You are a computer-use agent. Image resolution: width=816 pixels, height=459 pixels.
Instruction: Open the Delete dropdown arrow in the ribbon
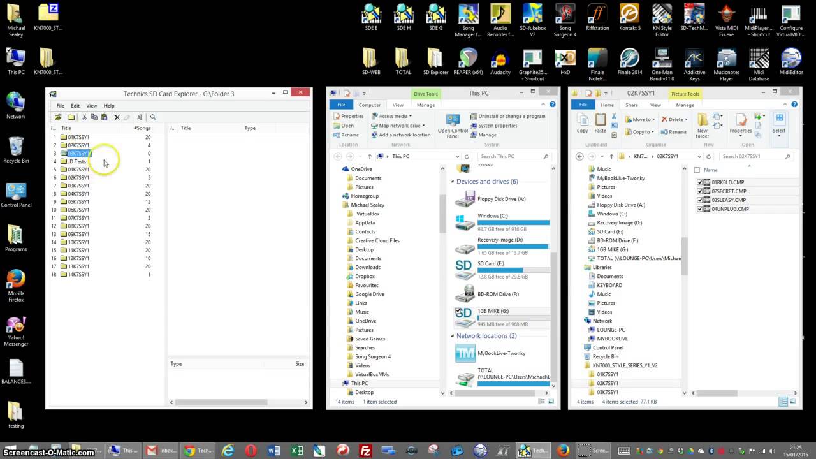tap(686, 119)
